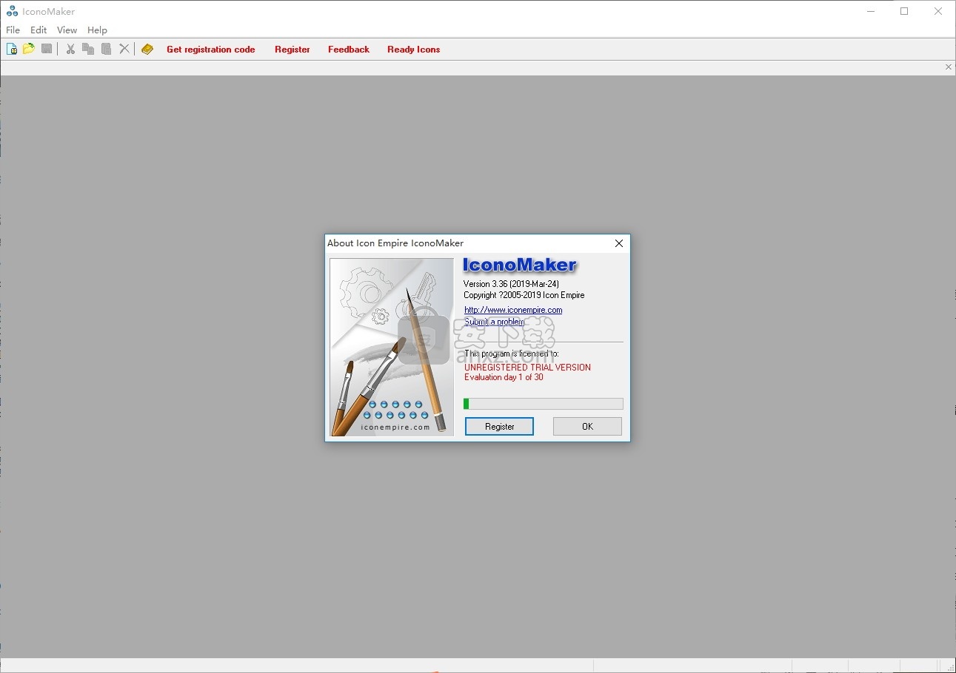
Task: Click the Paste toolbar icon
Action: [x=106, y=49]
